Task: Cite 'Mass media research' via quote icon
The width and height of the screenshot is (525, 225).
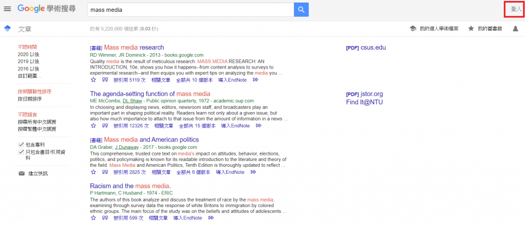Action: [105, 80]
